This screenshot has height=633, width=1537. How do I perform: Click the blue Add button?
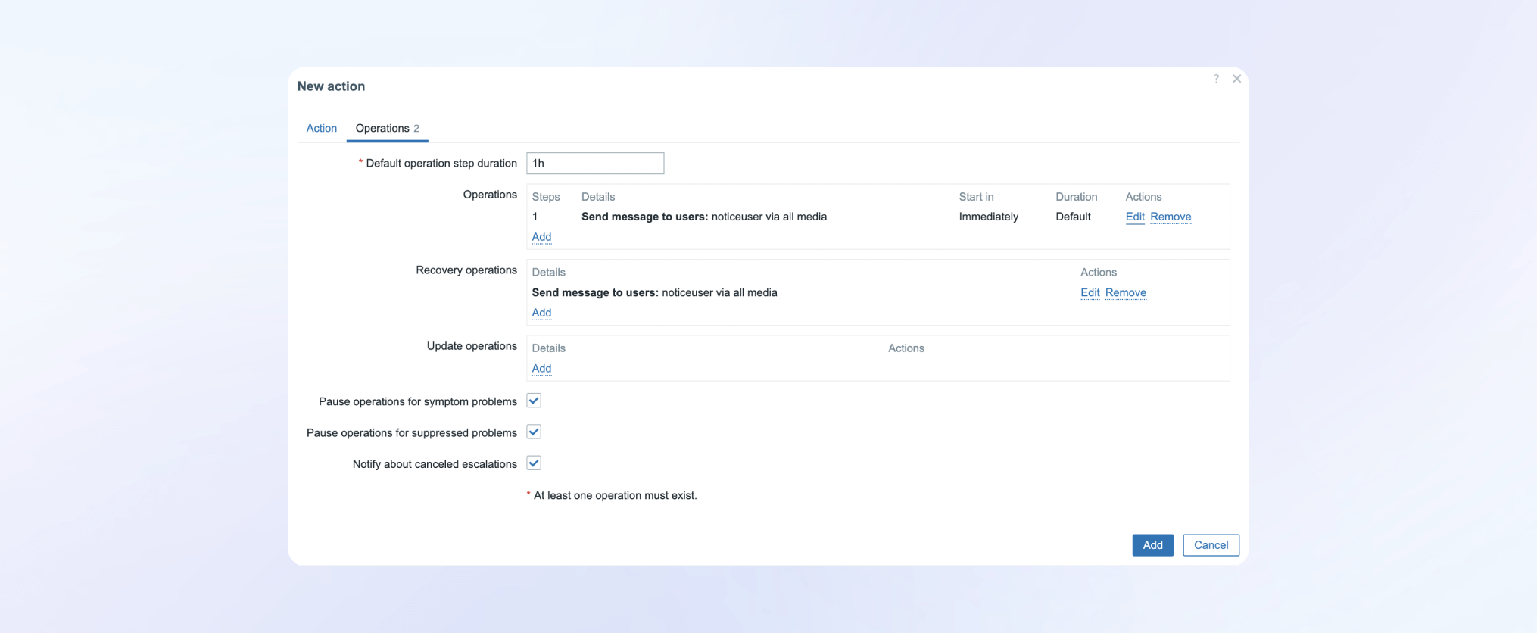1152,545
